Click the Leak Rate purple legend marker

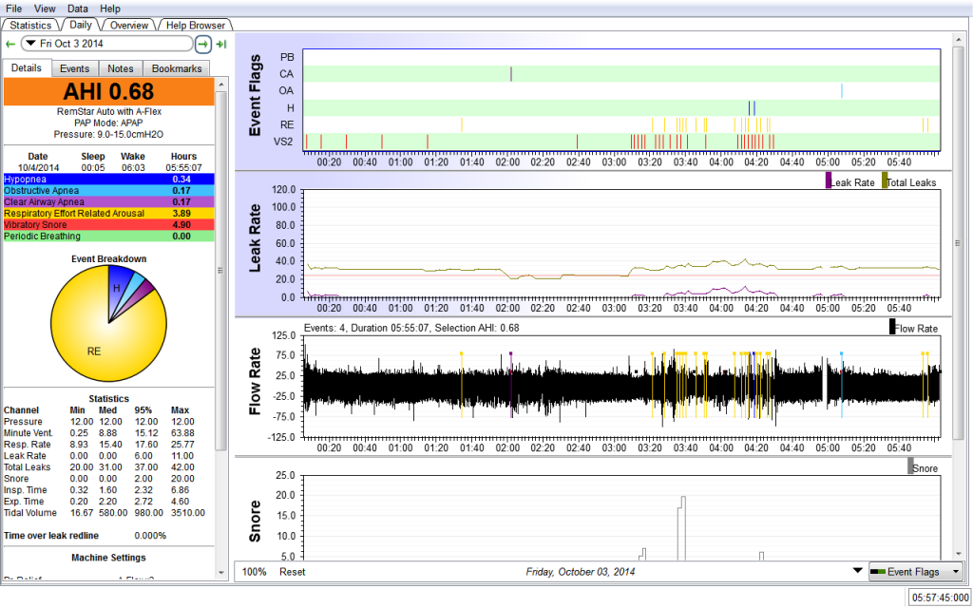(829, 180)
